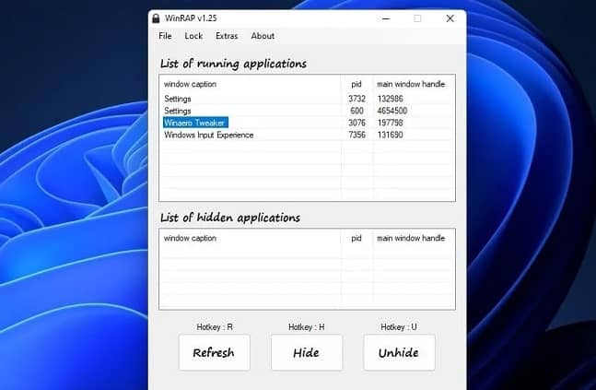The width and height of the screenshot is (596, 390).
Task: Click running list 'pid' column header
Action: click(x=356, y=84)
